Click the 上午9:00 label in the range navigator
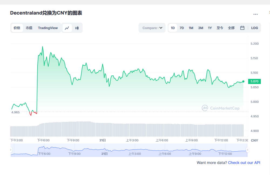Viewport: 270px width, 175px height. pos(195,154)
